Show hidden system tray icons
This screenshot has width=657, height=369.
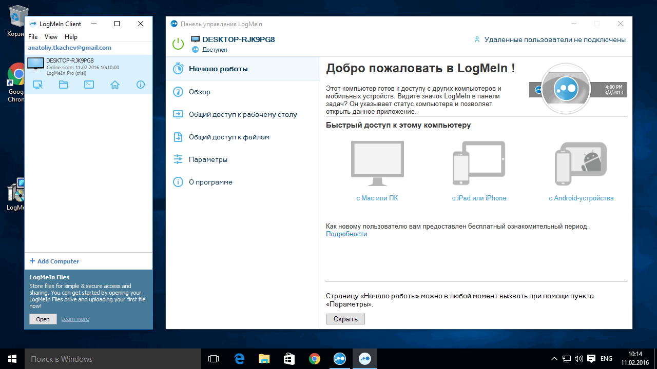[x=554, y=359]
